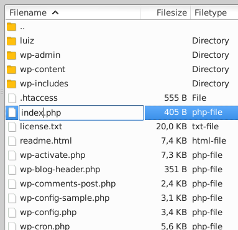Click the Directory filetype of wp-admin
The width and height of the screenshot is (238, 230).
[211, 55]
